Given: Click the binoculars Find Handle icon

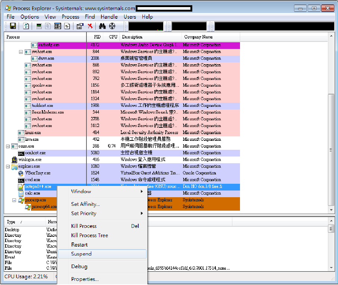Looking at the screenshot, I should coord(102,26).
